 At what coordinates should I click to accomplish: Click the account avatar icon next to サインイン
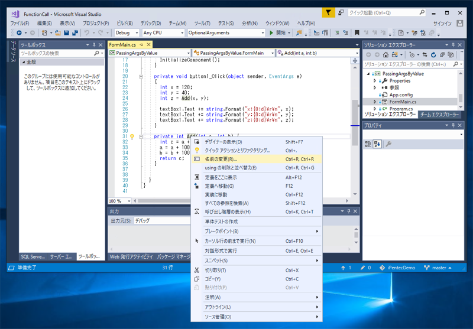coord(460,23)
